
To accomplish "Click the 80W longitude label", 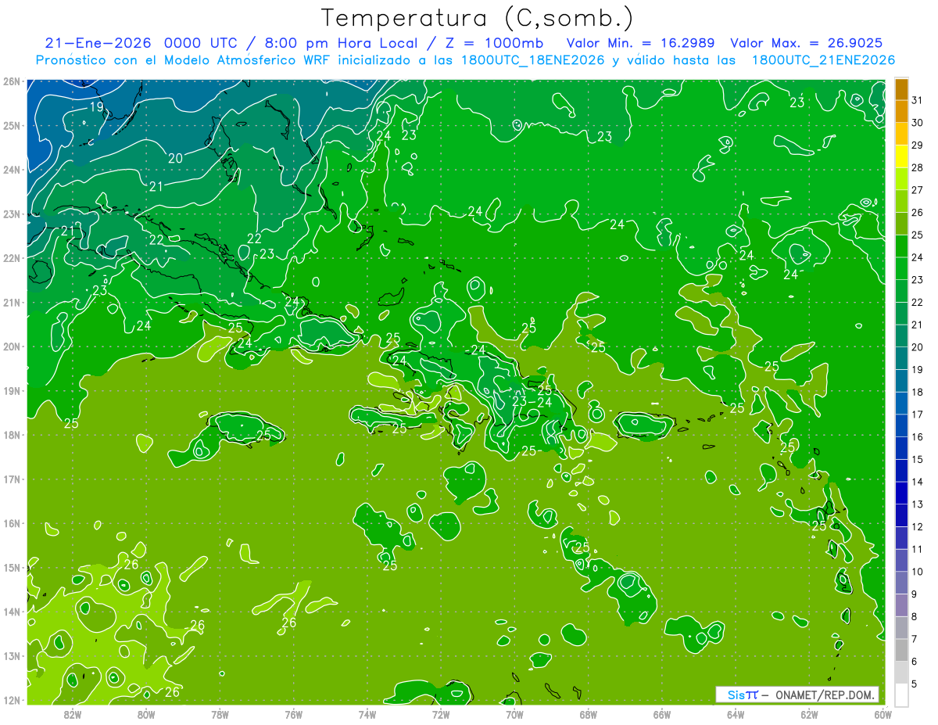I will 145,713.
